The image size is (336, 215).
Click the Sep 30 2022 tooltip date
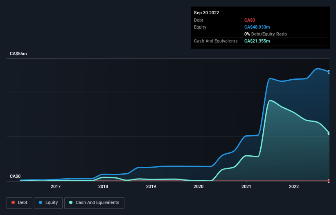click(x=206, y=13)
